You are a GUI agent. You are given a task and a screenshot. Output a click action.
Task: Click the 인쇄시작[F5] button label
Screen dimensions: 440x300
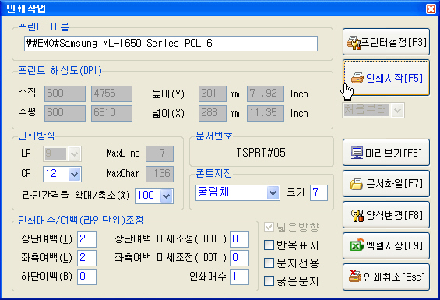point(394,78)
